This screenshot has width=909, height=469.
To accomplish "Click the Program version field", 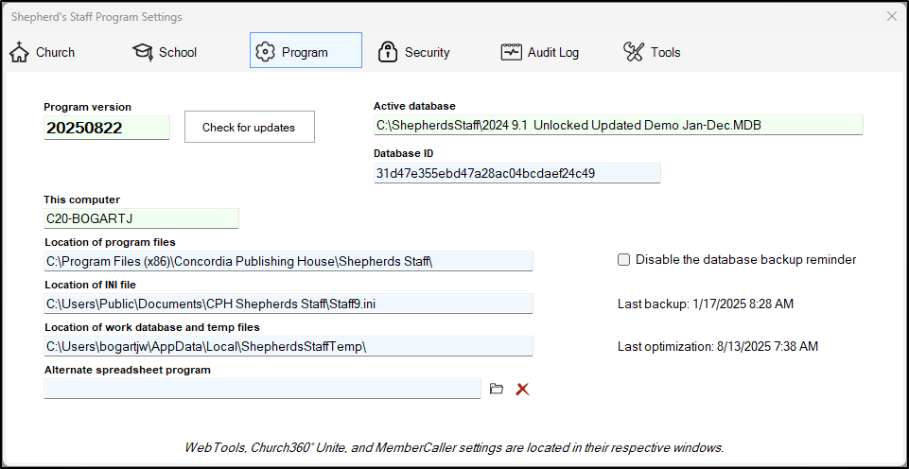I will click(106, 128).
